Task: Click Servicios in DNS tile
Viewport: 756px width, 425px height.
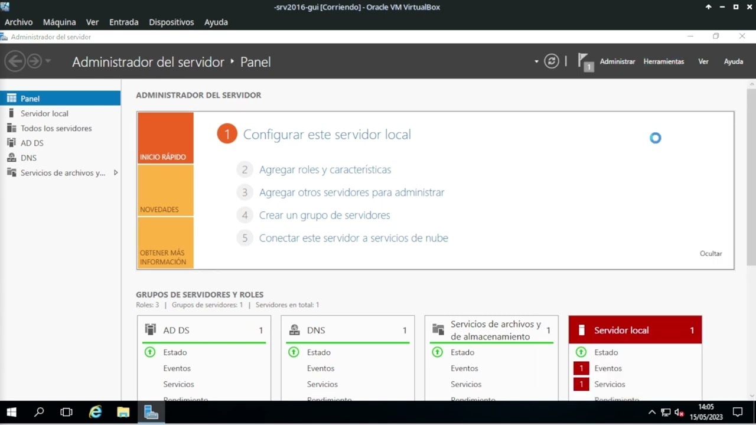Action: coord(322,384)
